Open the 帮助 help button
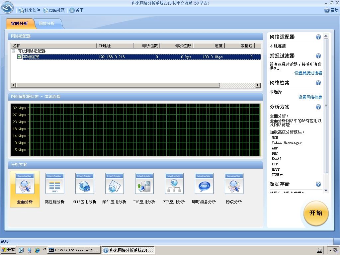 click(331, 10)
